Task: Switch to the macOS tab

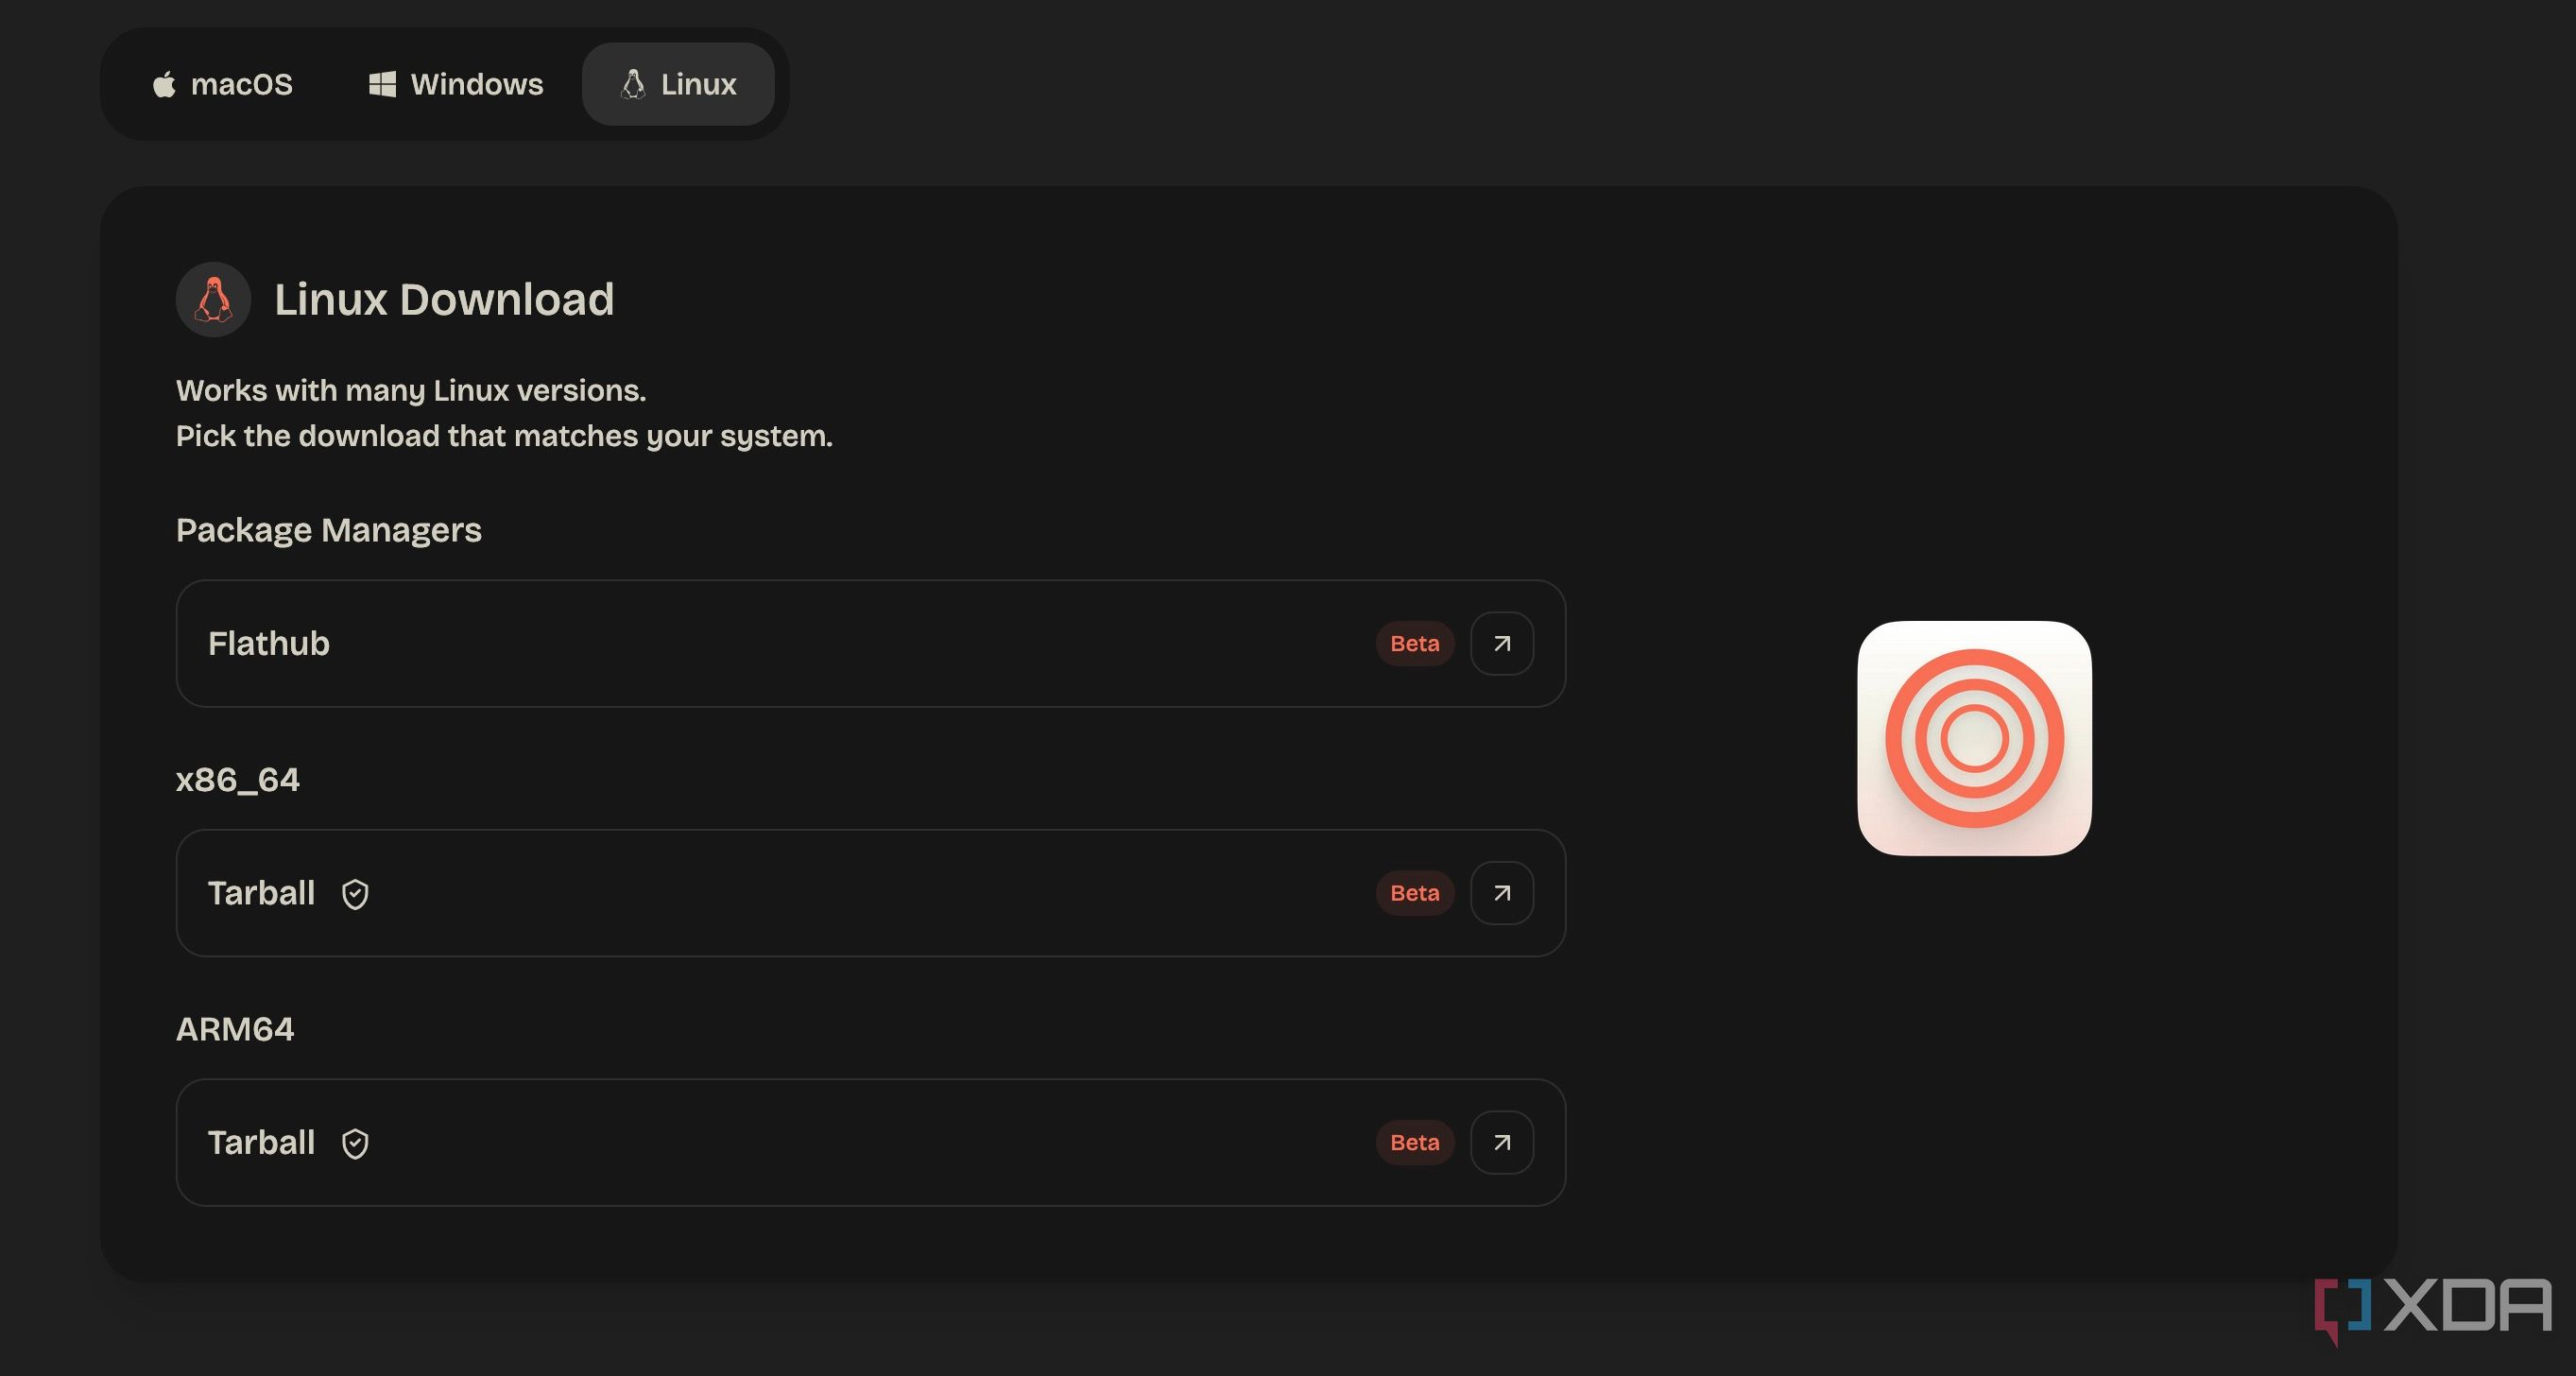Action: [x=222, y=84]
